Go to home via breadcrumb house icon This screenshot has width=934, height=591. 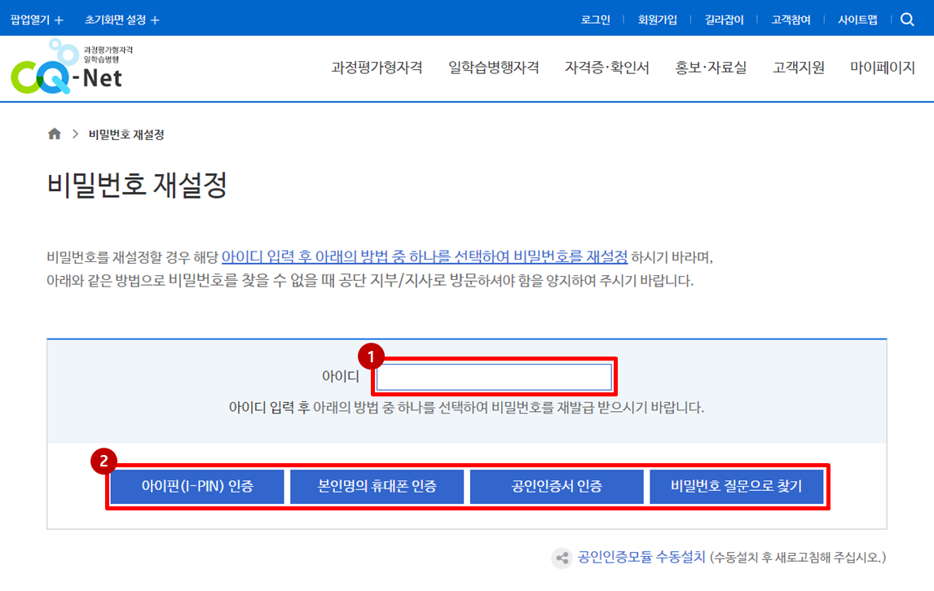[55, 134]
